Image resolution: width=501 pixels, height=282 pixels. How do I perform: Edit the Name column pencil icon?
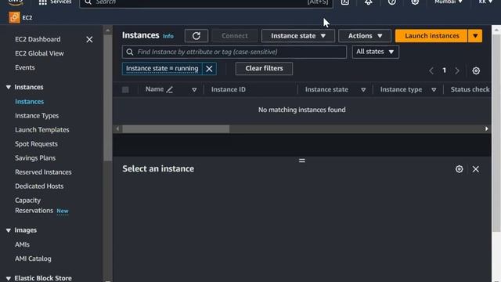point(170,90)
